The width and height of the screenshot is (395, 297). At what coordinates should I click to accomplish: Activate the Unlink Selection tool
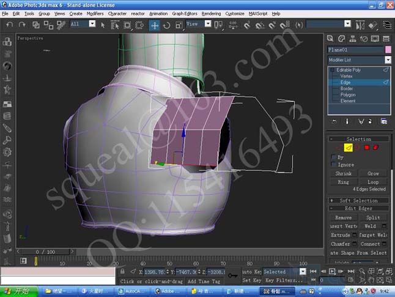[48, 24]
